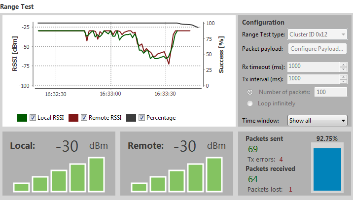Click the Local signal strength bars icon
The image size is (353, 200).
click(x=59, y=174)
